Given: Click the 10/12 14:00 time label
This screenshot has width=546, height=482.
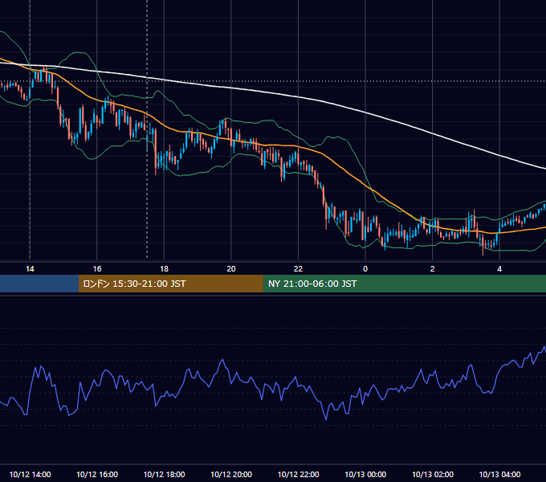Looking at the screenshot, I should [x=30, y=474].
